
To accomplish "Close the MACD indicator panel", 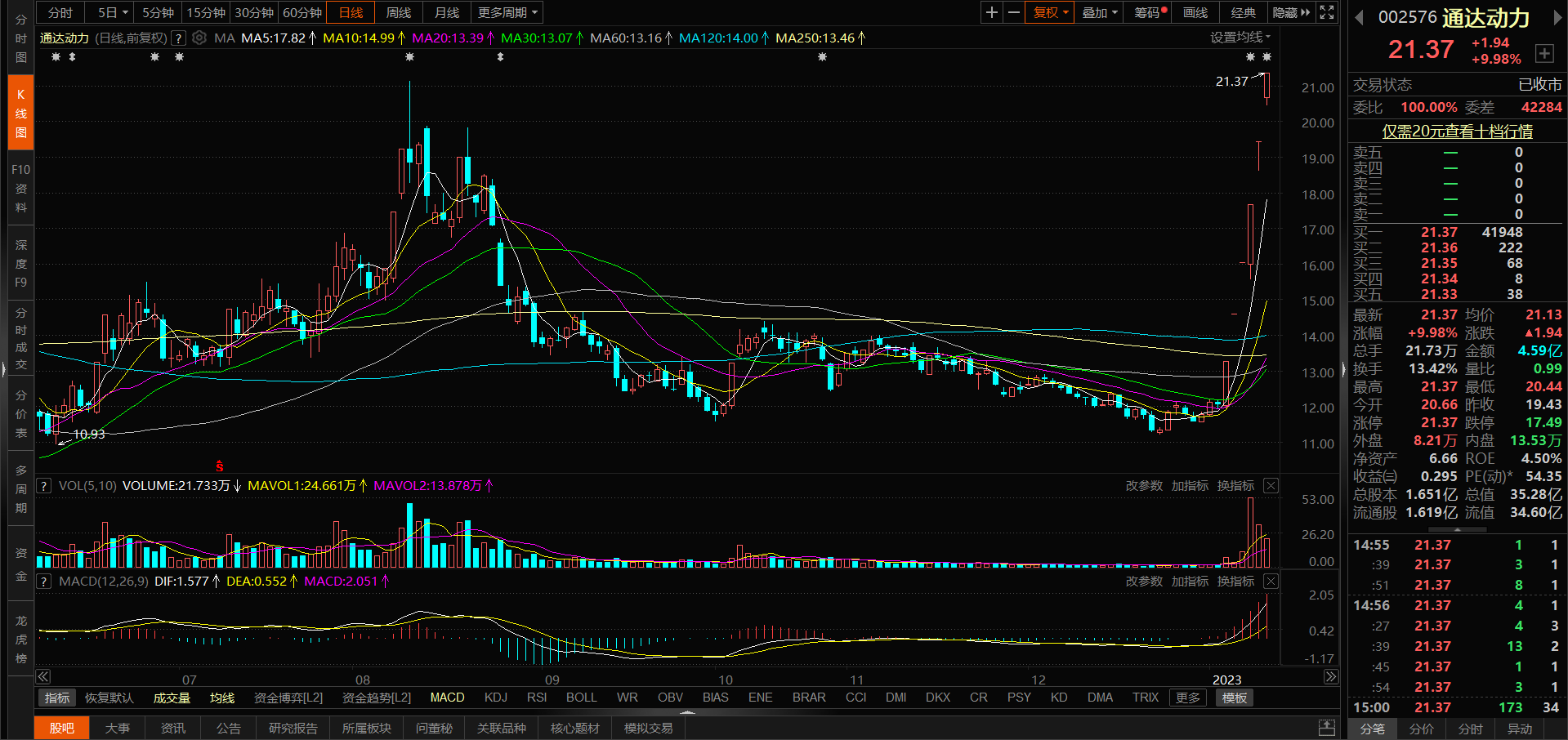I will tap(1271, 581).
